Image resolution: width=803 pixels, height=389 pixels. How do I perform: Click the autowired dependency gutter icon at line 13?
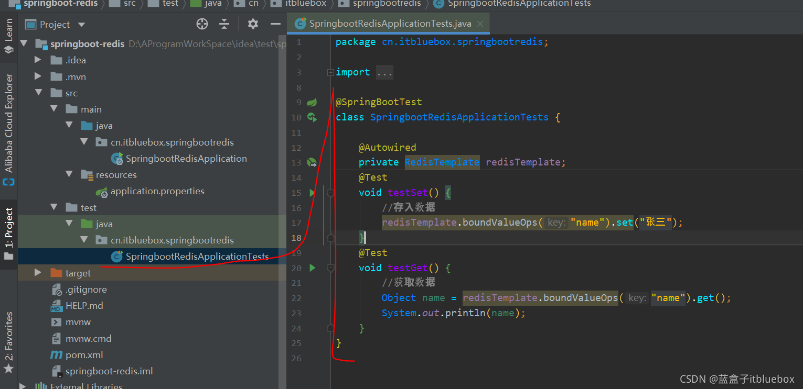pyautogui.click(x=312, y=162)
